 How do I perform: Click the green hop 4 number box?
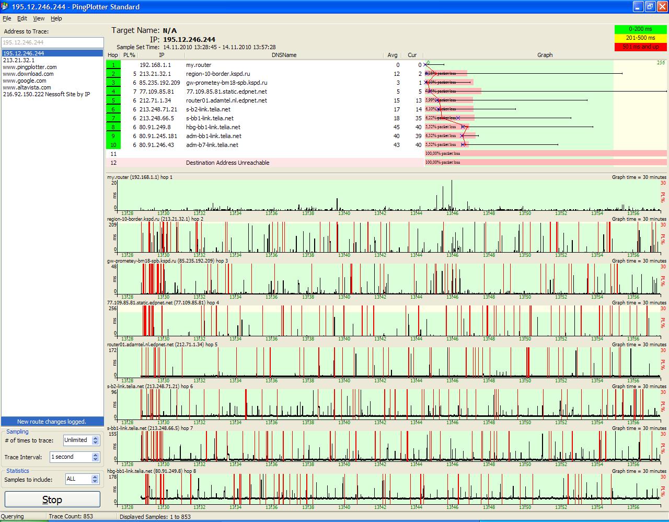pos(113,92)
